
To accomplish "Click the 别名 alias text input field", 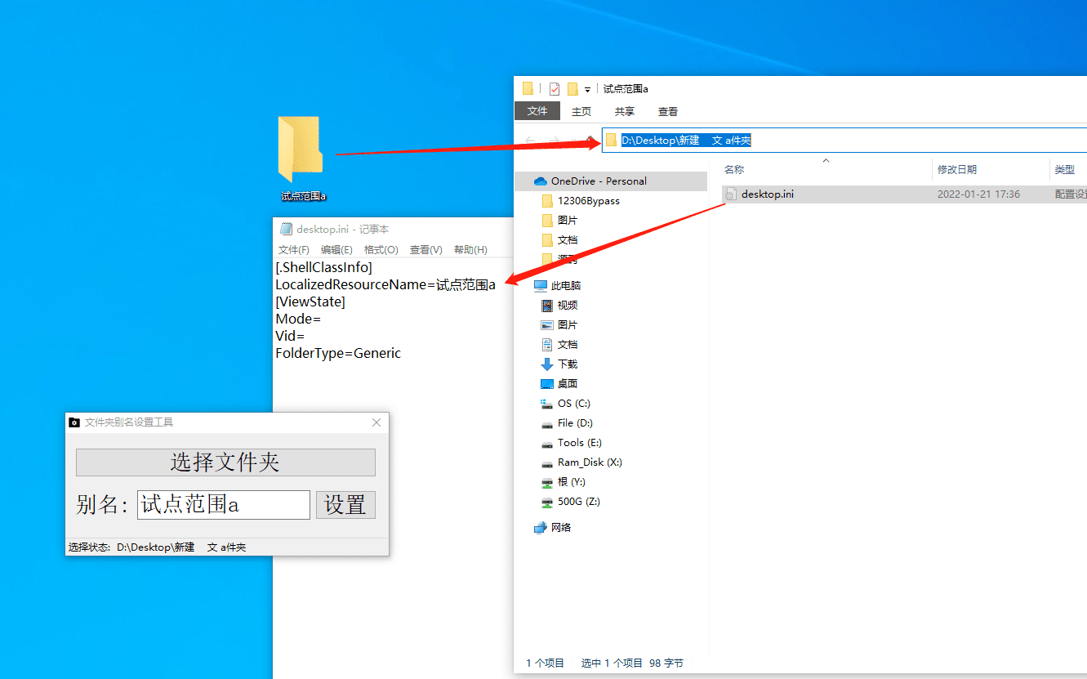I will (x=223, y=505).
